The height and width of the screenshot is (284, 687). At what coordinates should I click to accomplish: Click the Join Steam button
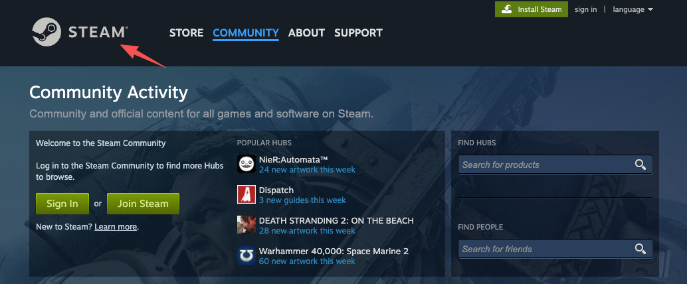coord(143,204)
